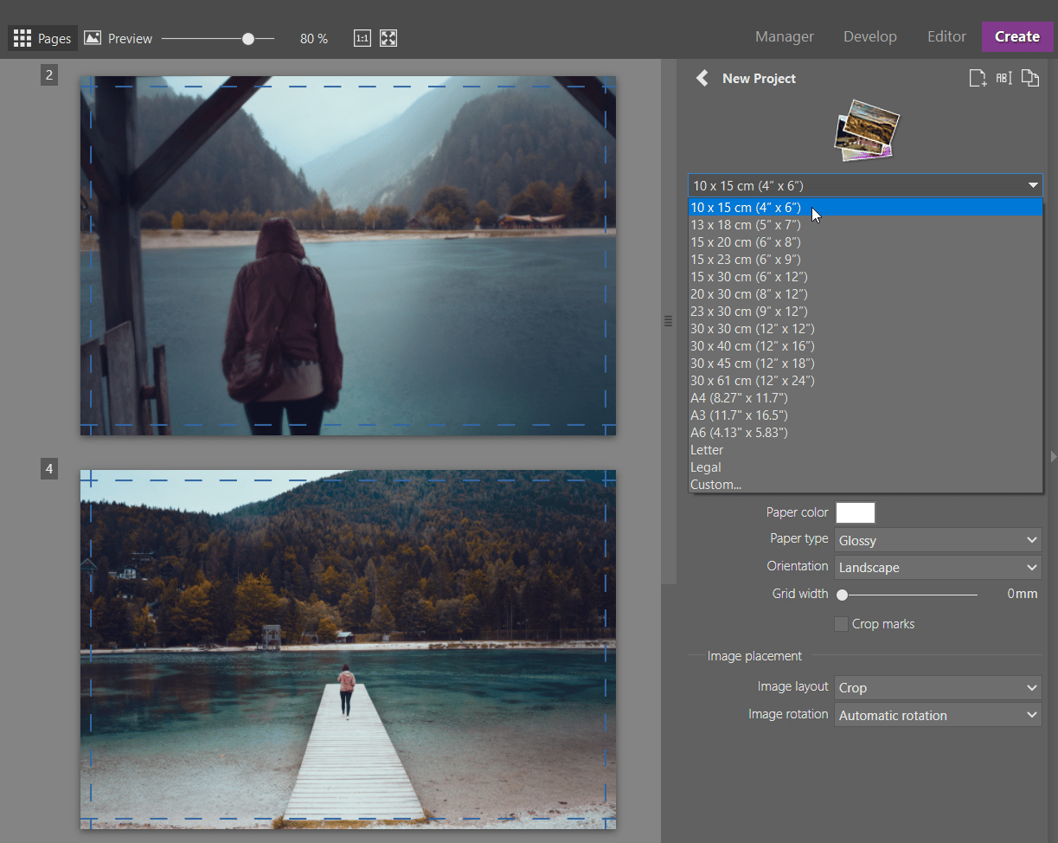Select 23 x 30 cm (9" x 12")
The width and height of the screenshot is (1058, 843).
click(865, 312)
